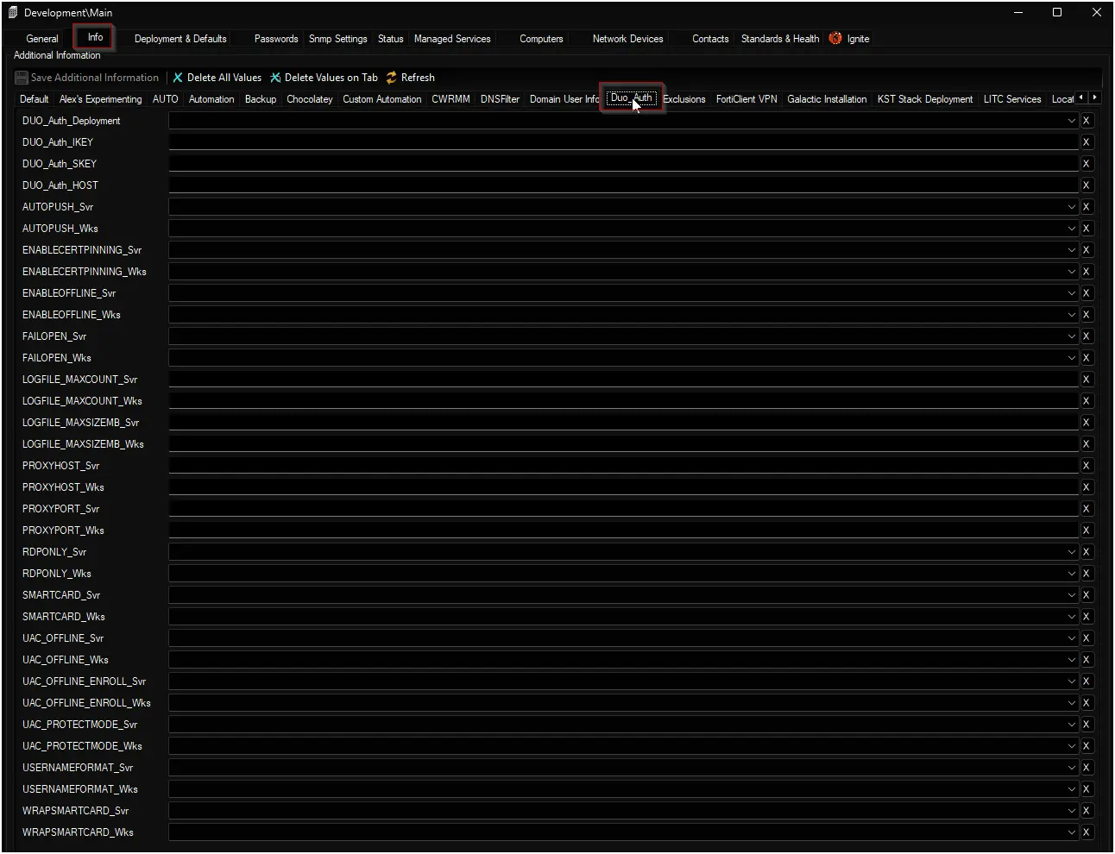Clear the USERNAMEFORMAT_Wks value with X
The height and width of the screenshot is (854, 1115).
pos(1087,789)
